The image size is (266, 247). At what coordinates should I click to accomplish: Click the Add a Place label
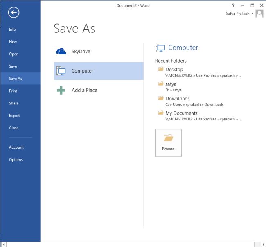[84, 90]
